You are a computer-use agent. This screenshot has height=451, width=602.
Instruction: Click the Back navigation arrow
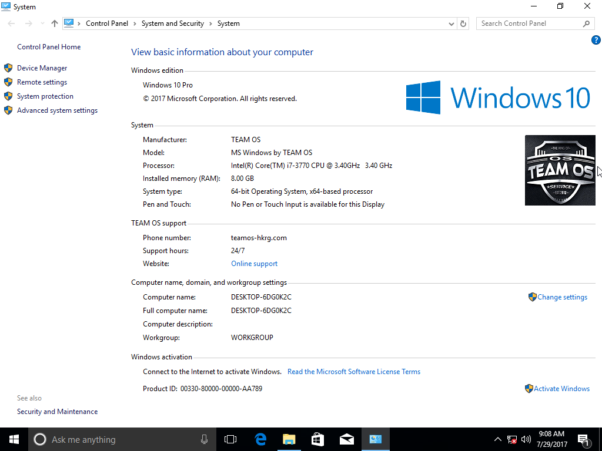coord(12,23)
